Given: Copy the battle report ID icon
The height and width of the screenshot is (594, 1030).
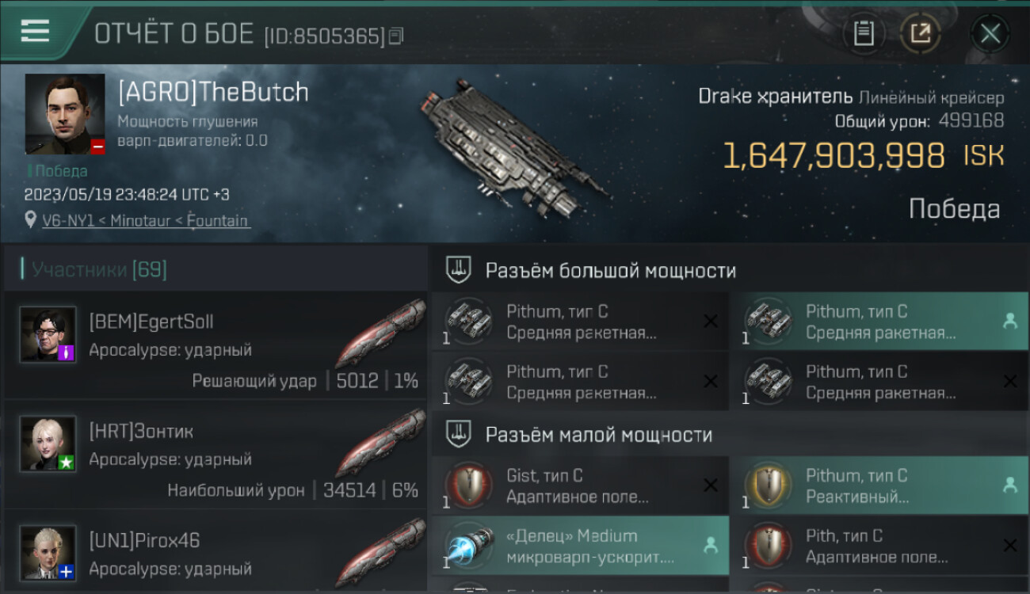Looking at the screenshot, I should (396, 36).
